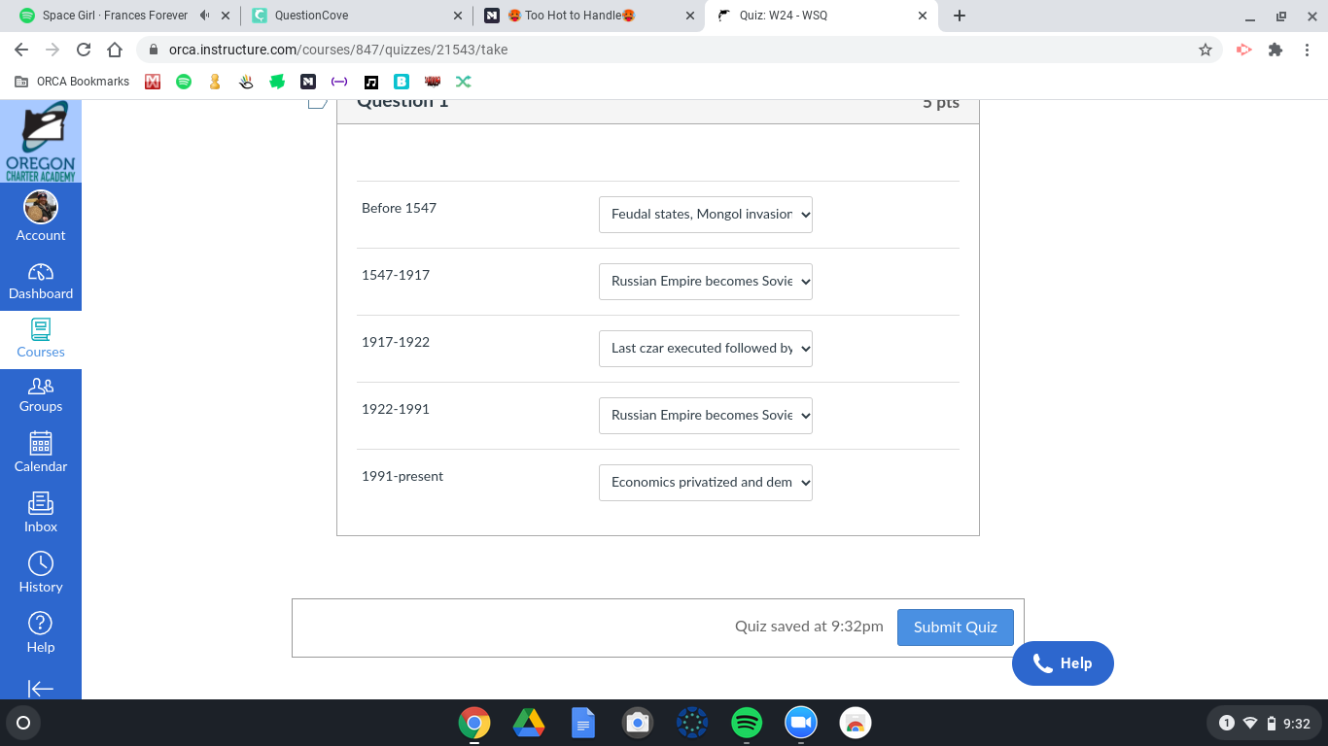Switch to the QuestionCove tab
The width and height of the screenshot is (1328, 746).
pos(357,16)
